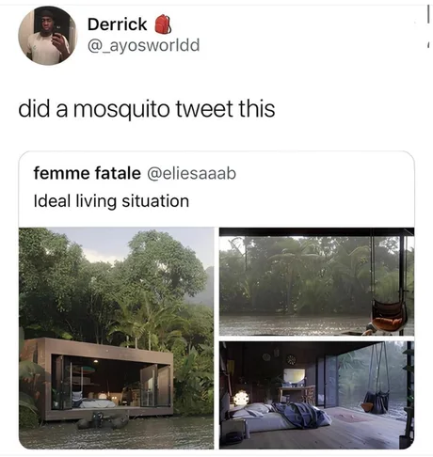Open Derrick's round profile picture

tap(48, 36)
